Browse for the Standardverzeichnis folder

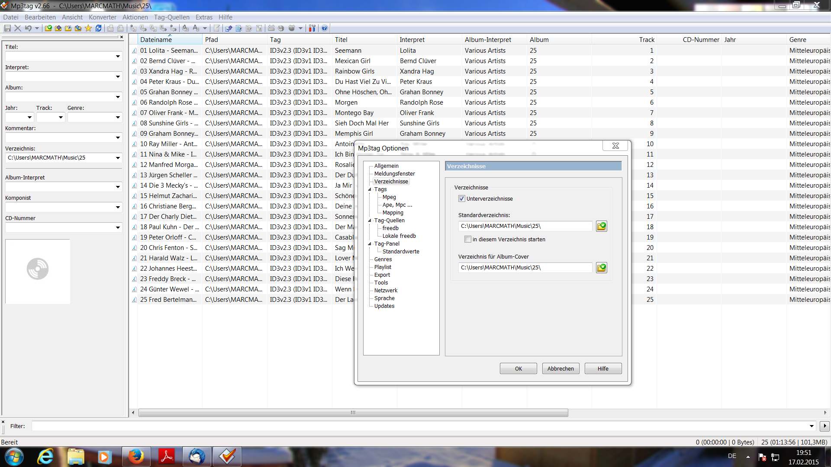601,226
